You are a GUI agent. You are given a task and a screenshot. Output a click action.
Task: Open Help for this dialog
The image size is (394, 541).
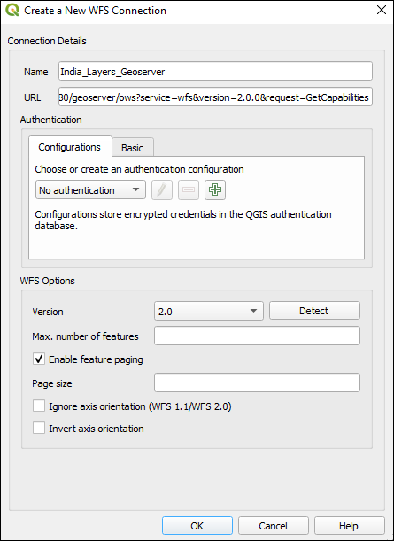(349, 526)
